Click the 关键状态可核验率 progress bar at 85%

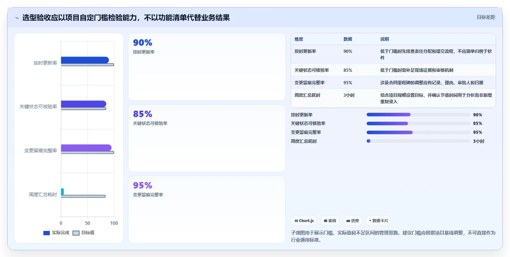(x=418, y=124)
